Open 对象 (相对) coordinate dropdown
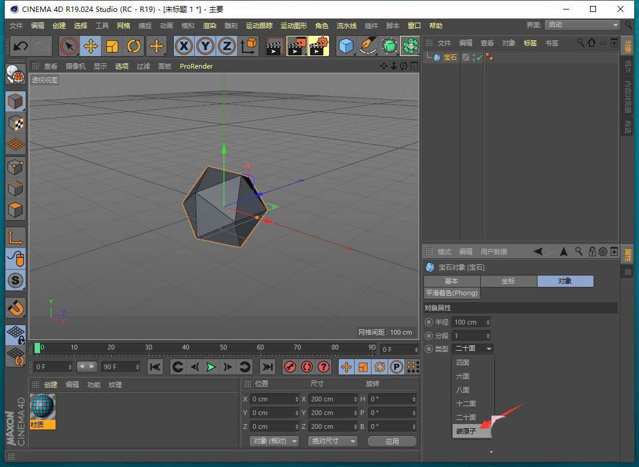 pos(274,441)
